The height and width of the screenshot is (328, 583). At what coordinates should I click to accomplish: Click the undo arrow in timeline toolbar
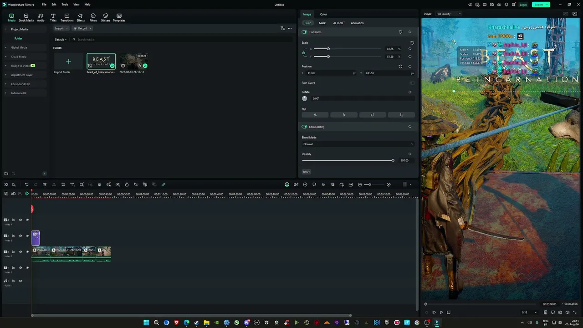coord(26,184)
